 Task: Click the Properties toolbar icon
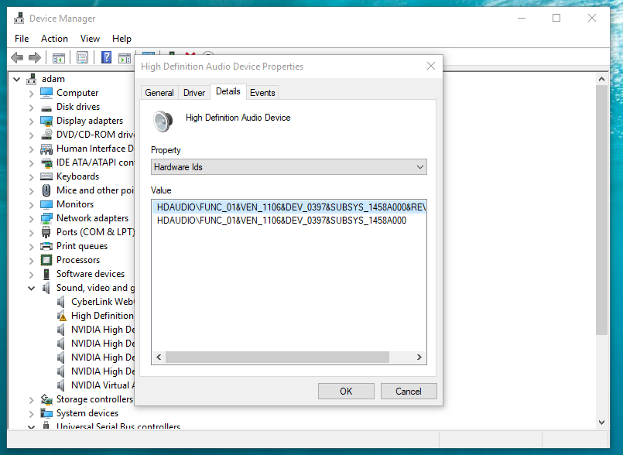pyautogui.click(x=82, y=58)
